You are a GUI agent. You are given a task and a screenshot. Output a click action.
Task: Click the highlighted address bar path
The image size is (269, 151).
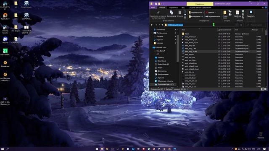pos(175,25)
